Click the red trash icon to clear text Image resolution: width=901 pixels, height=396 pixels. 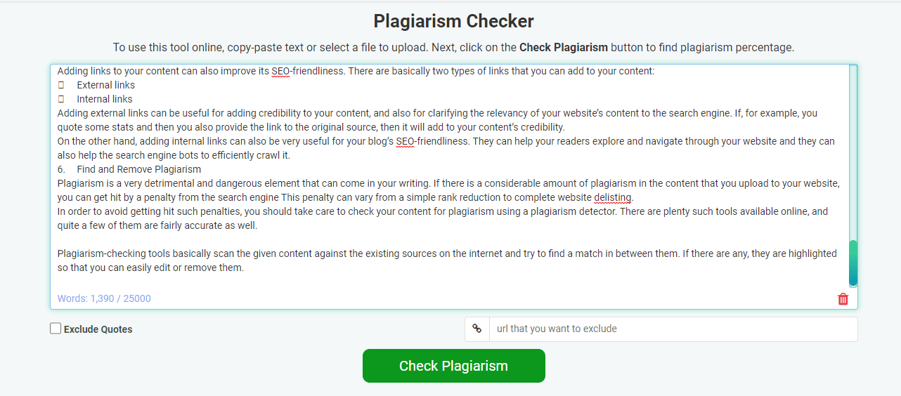click(x=843, y=299)
